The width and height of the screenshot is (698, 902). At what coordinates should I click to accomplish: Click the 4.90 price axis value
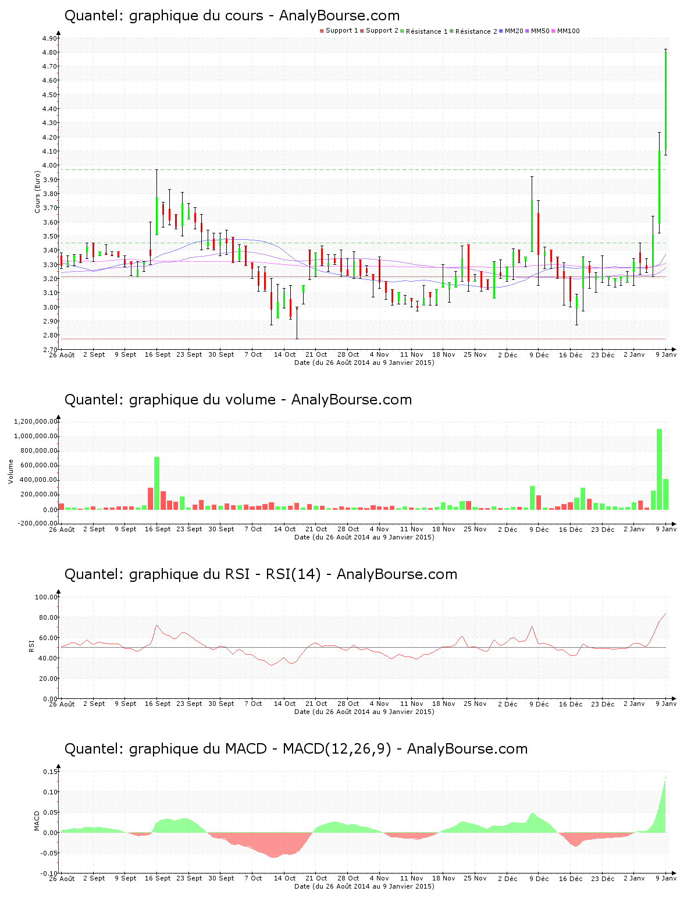49,38
